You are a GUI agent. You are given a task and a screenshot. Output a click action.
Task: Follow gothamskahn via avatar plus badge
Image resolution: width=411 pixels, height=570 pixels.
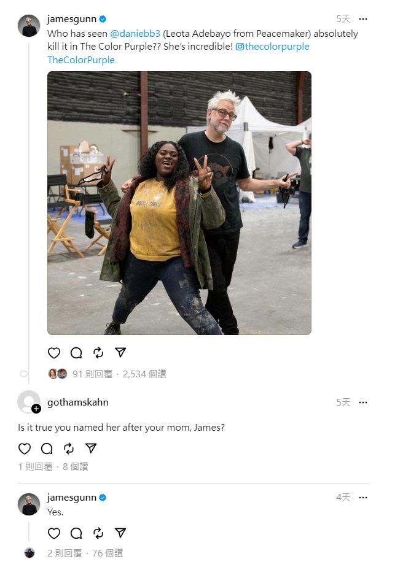(x=36, y=409)
